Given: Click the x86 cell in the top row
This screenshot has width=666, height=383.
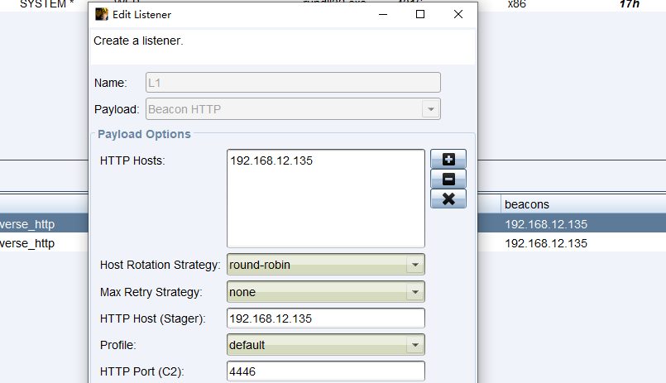Looking at the screenshot, I should [x=516, y=4].
